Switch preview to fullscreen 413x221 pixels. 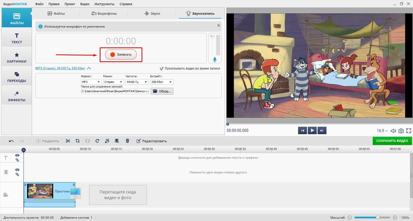pyautogui.click(x=409, y=131)
